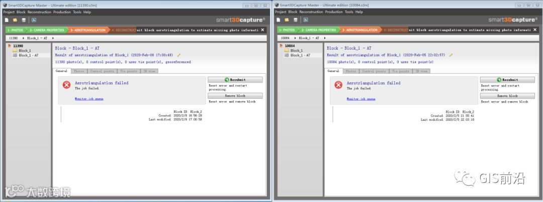Switch to the 3D view tab in the 10084 window

(x=421, y=71)
